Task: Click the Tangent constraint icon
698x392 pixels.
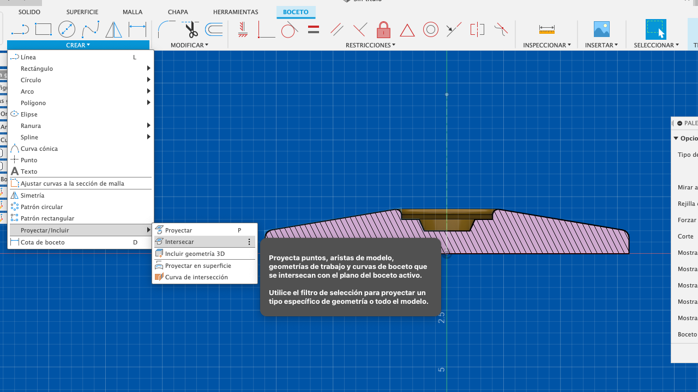Action: (290, 29)
